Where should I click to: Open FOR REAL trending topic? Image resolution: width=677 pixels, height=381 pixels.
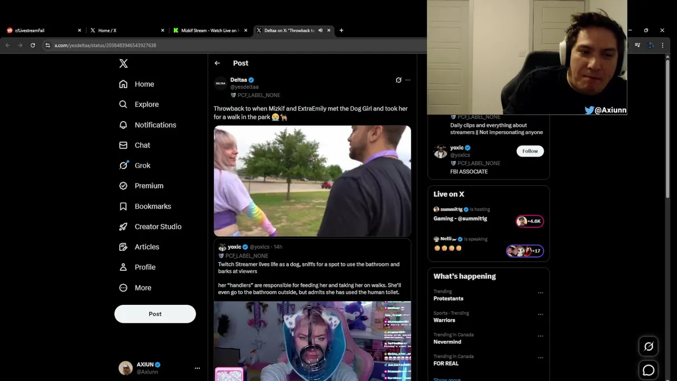click(446, 364)
